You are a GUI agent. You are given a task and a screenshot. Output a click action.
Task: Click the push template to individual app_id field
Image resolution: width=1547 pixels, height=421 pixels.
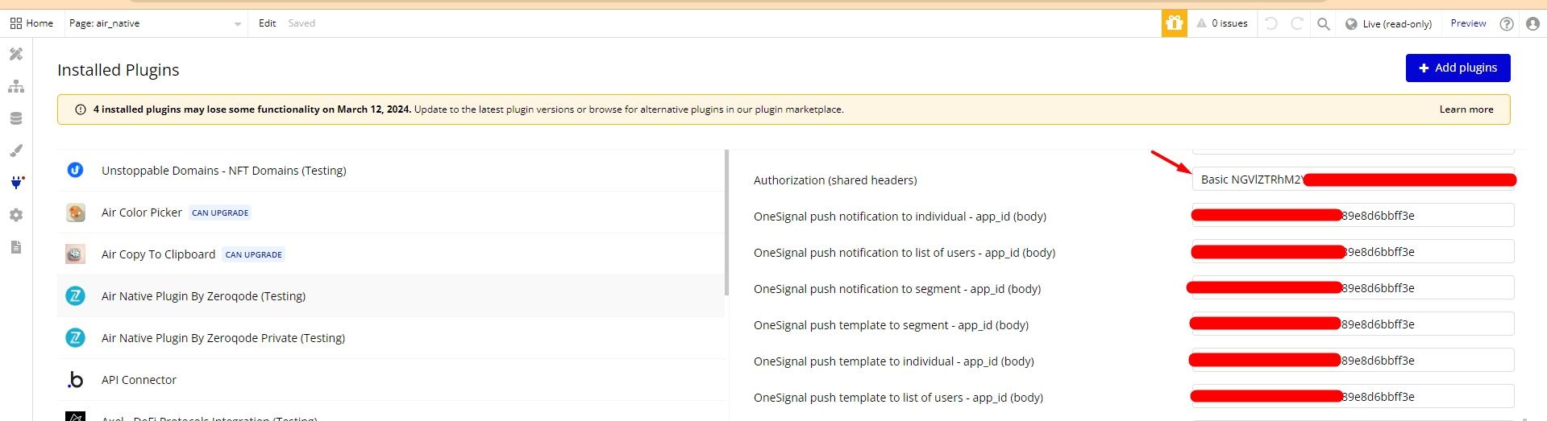pos(1353,361)
